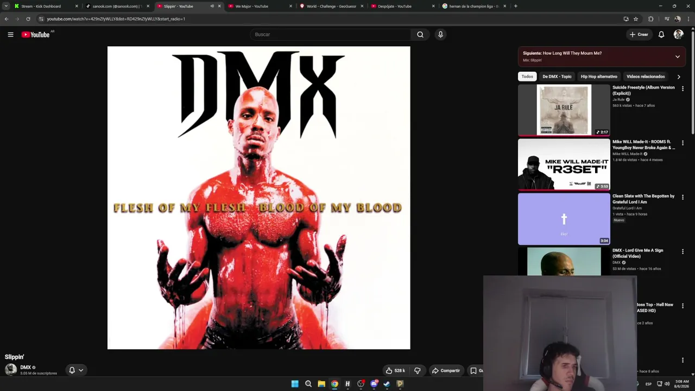Switch to the GeoGuessr World Challenge tab
The width and height of the screenshot is (695, 391).
pyautogui.click(x=331, y=6)
